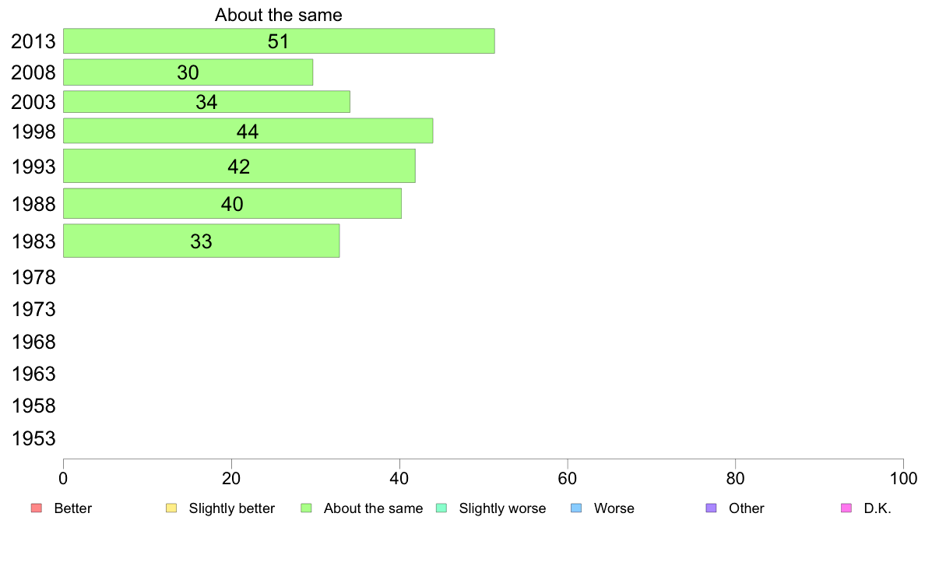925x573 pixels.
Task: Select the 2008 bar showing 30
Action: pos(188,72)
